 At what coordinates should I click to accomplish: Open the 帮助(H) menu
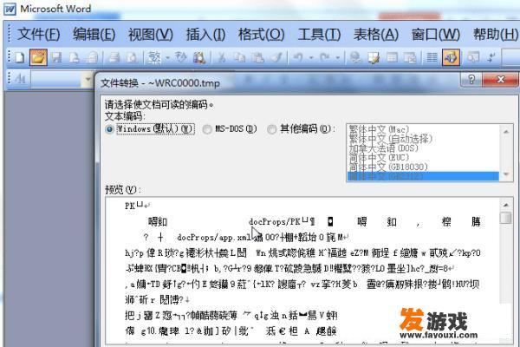click(496, 34)
